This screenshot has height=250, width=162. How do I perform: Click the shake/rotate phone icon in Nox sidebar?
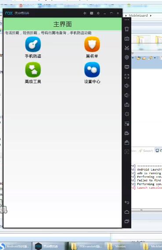coord(127,29)
